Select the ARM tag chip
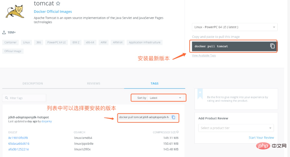 [x=103, y=42]
